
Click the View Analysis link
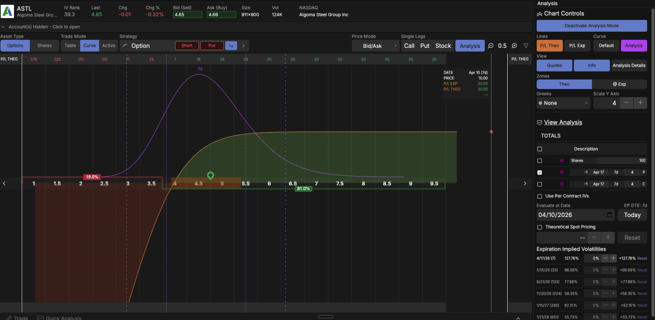563,122
